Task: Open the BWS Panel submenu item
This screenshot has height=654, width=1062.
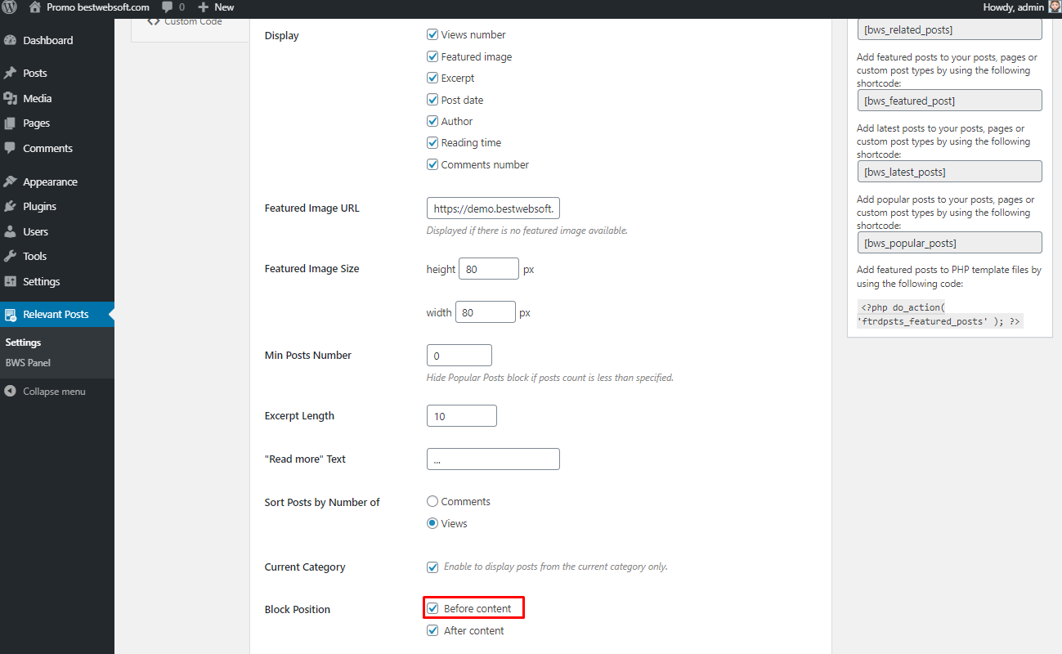Action: (28, 362)
